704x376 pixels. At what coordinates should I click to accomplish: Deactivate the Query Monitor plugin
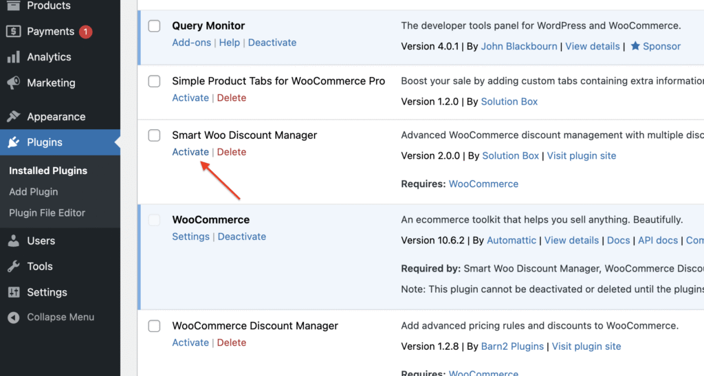(x=272, y=43)
